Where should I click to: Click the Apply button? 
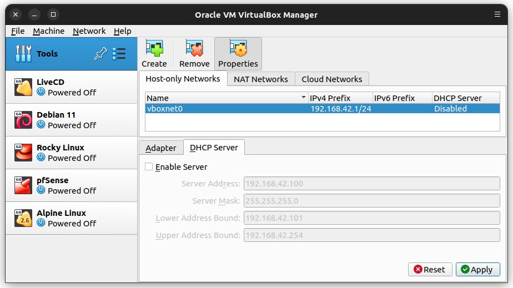coord(477,269)
